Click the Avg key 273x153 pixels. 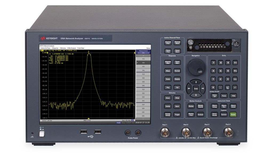pyautogui.click(x=168, y=87)
